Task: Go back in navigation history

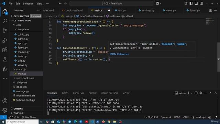Action: click(60, 3)
